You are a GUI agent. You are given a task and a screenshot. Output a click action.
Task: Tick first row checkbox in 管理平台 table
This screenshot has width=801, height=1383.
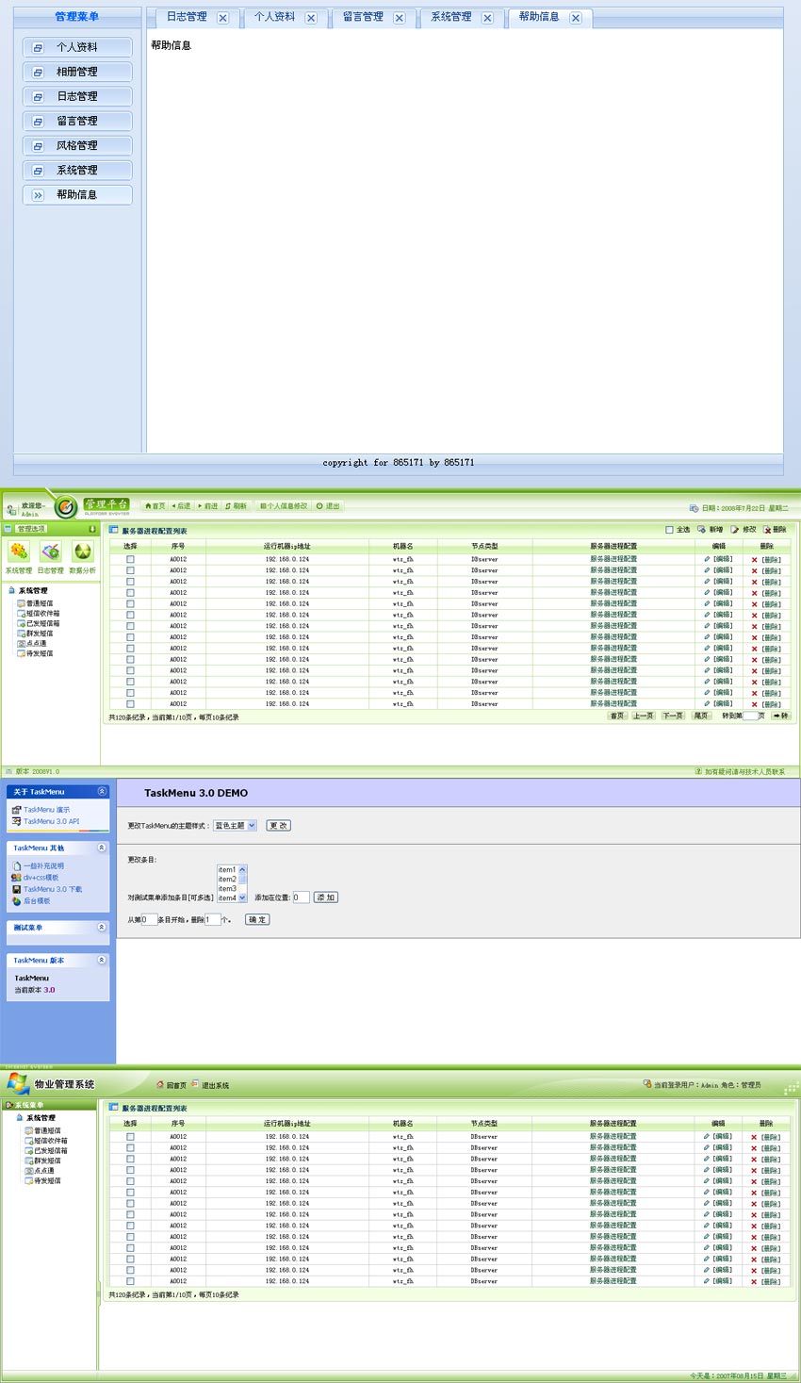[x=130, y=559]
